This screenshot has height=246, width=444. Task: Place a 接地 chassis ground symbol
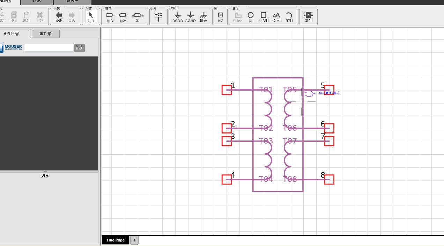(x=203, y=17)
